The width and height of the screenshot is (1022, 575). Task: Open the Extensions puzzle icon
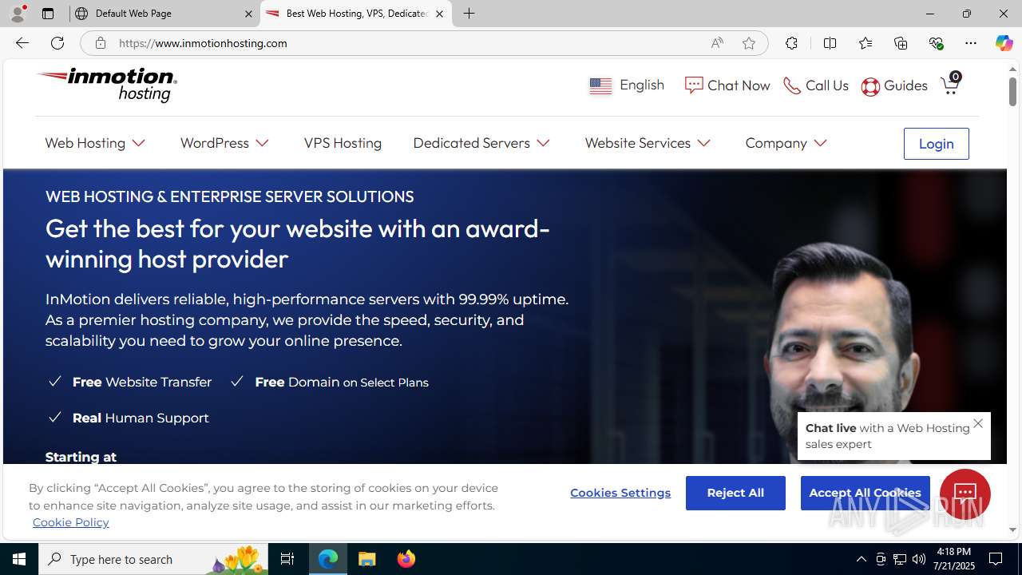coord(791,43)
